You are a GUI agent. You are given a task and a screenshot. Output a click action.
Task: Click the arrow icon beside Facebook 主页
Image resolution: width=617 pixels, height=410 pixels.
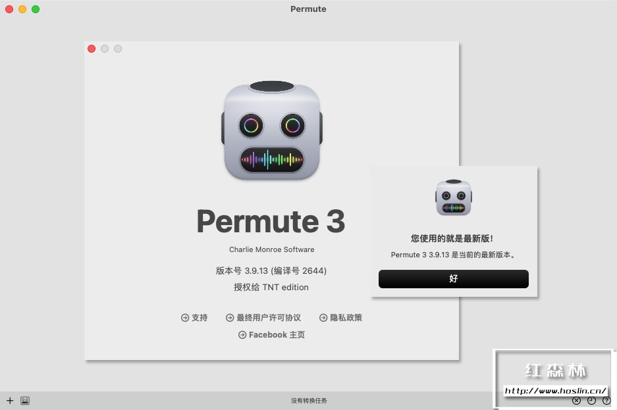[242, 335]
